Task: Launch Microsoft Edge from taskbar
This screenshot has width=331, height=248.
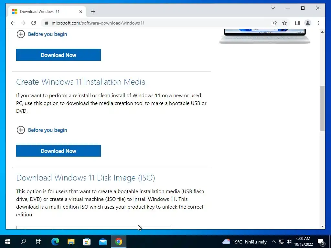Action: (55, 242)
